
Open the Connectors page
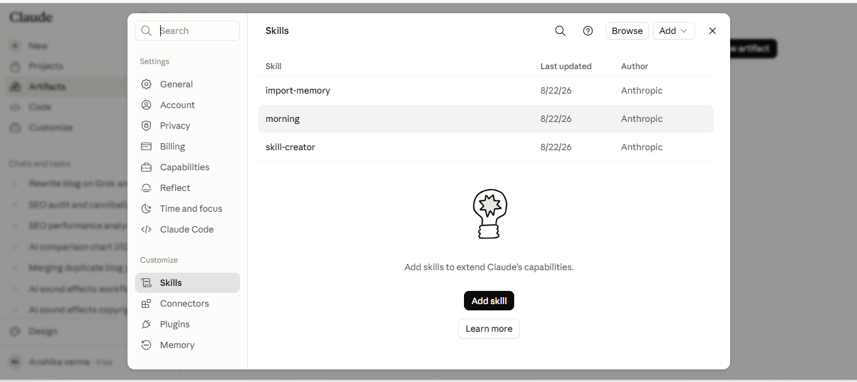coord(187,303)
